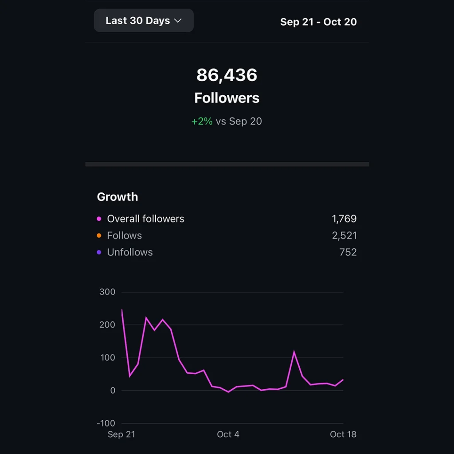Click the 1,769 overall followers value
Image resolution: width=454 pixels, height=454 pixels.
(344, 219)
